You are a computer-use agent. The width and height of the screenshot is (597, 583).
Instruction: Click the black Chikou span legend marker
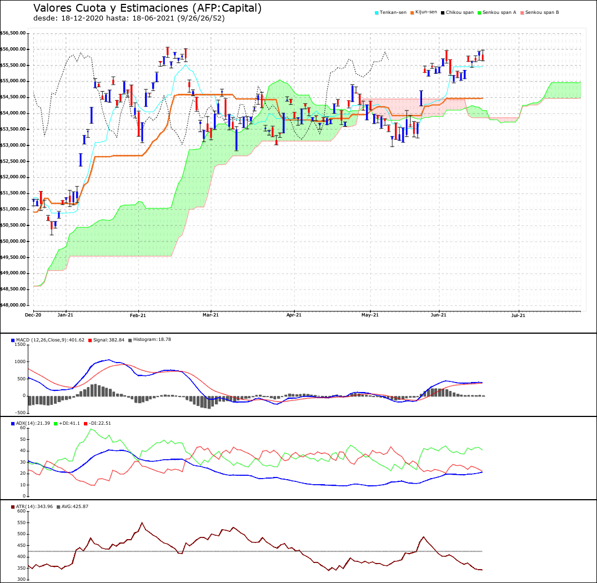pyautogui.click(x=443, y=13)
